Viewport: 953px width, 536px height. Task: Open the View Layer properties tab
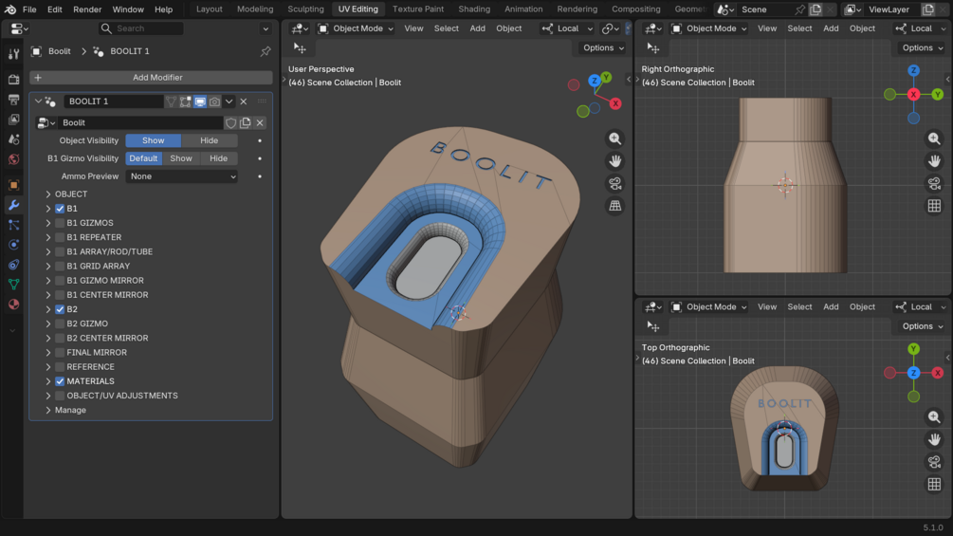pos(13,120)
